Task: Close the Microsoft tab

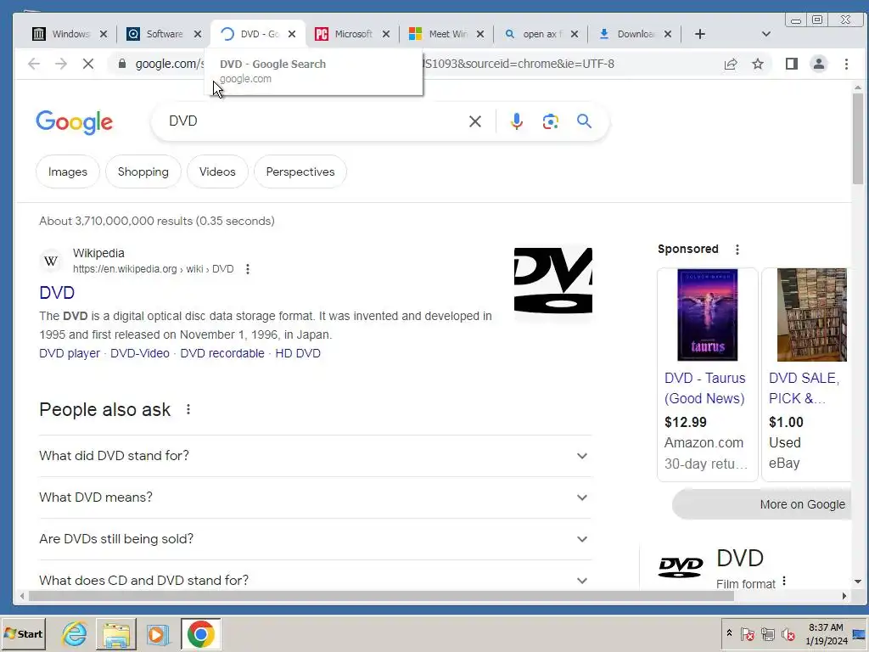Action: (x=386, y=34)
